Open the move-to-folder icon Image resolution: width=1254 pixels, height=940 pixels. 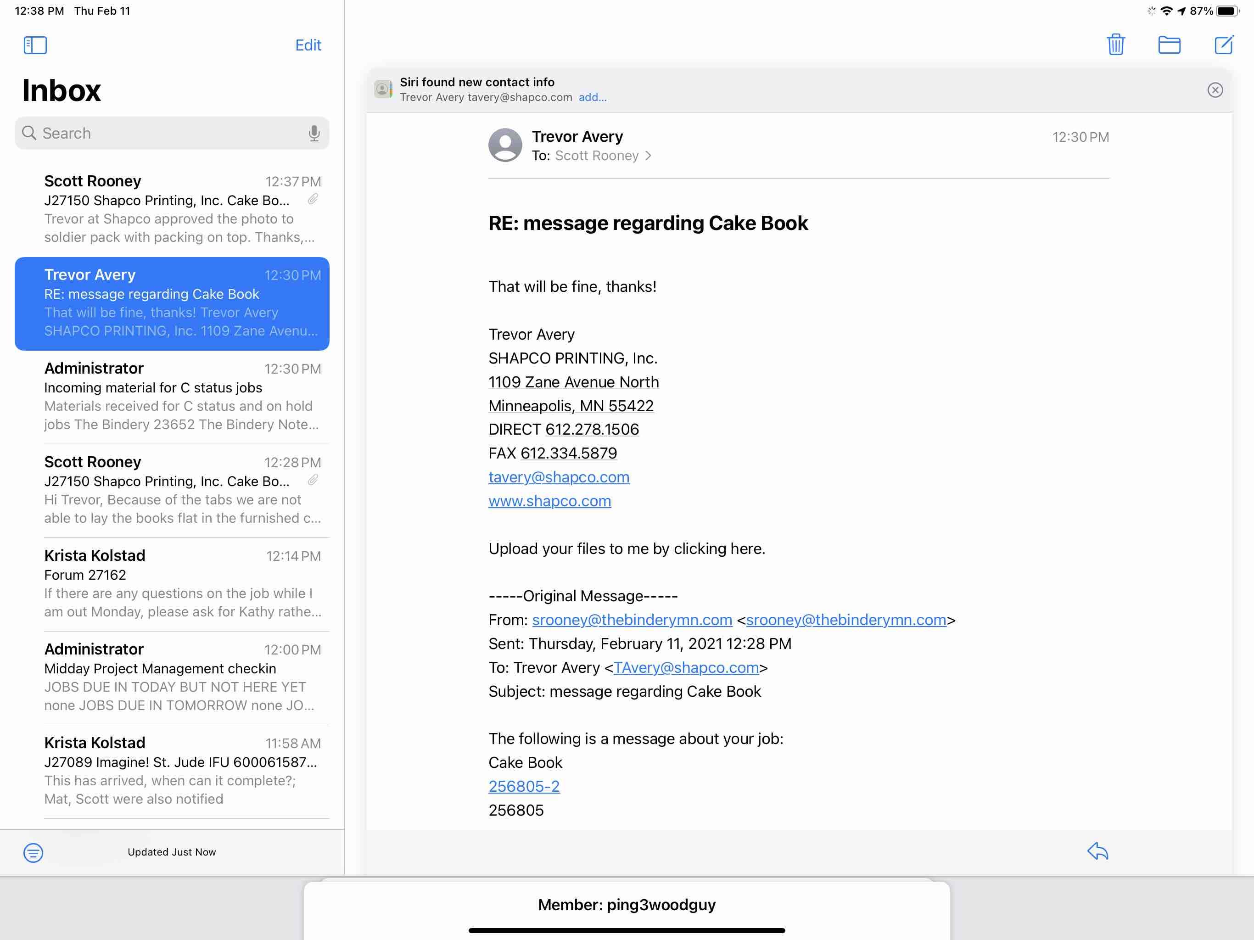[1169, 45]
